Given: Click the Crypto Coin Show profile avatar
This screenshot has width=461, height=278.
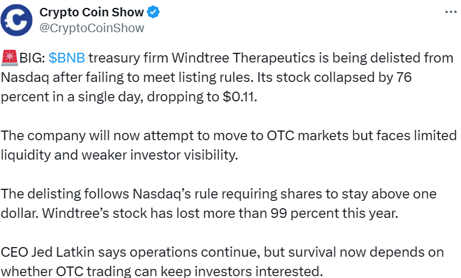Looking at the screenshot, I should click(19, 20).
